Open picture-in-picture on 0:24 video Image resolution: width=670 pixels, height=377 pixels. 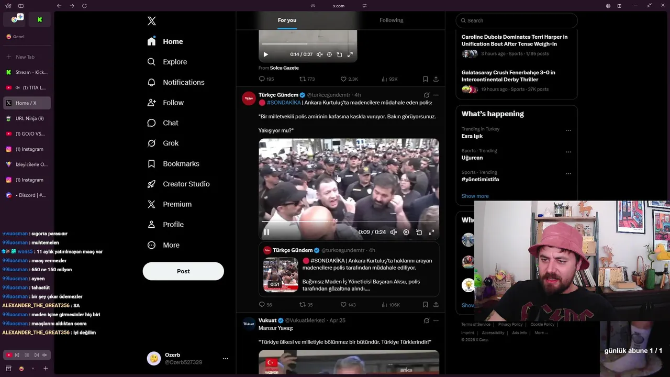(419, 232)
